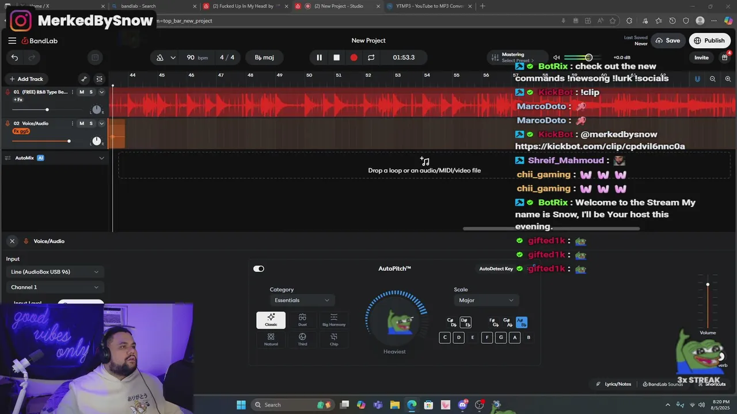
Task: Publish the New Project
Action: pyautogui.click(x=709, y=41)
